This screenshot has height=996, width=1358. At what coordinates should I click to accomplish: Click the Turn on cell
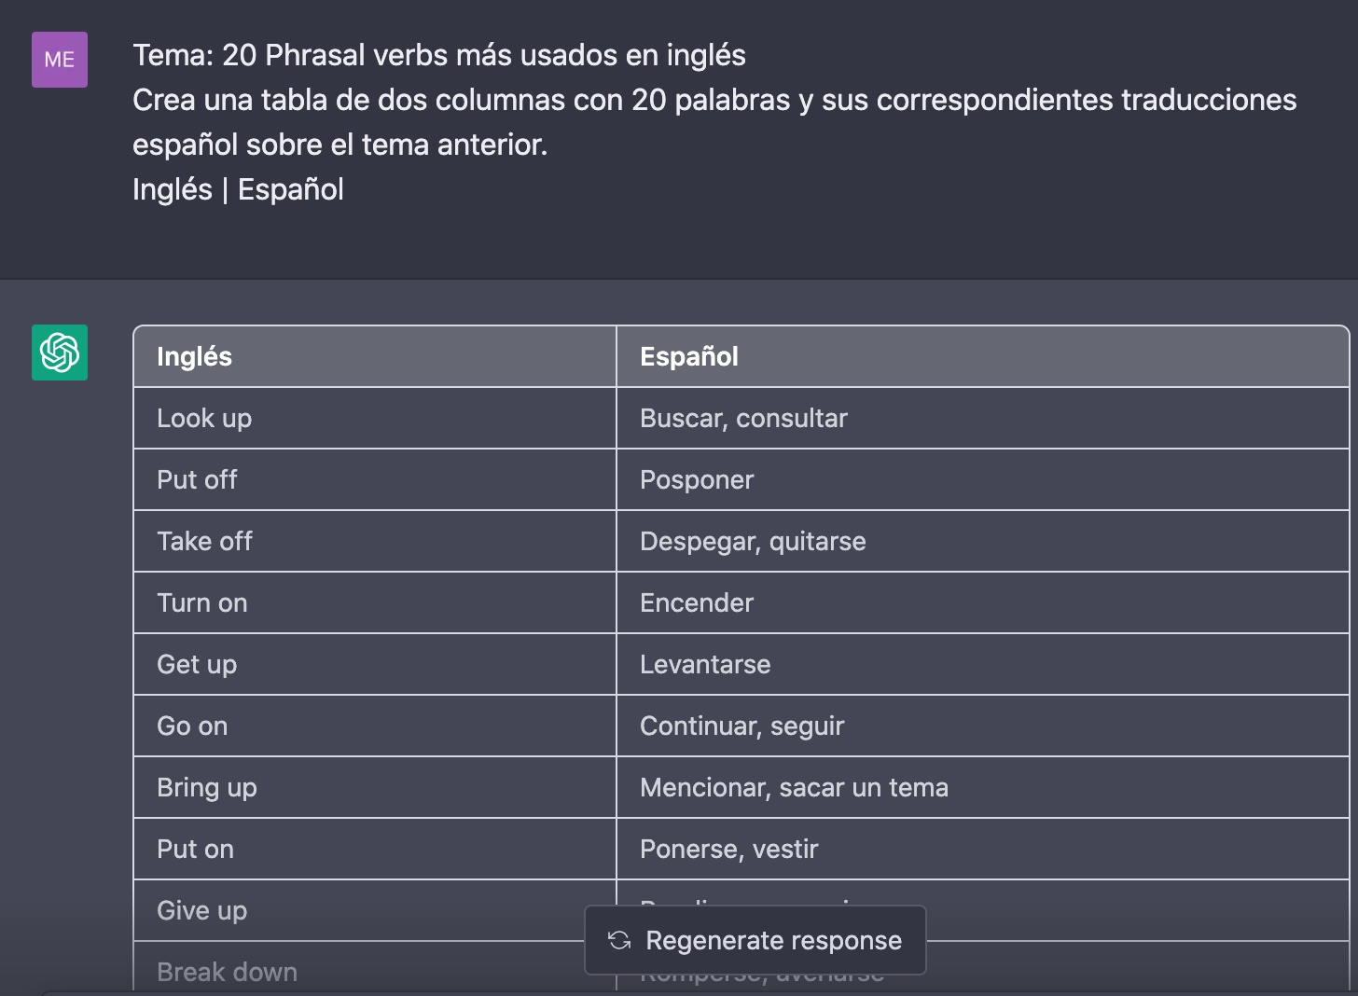(x=375, y=602)
